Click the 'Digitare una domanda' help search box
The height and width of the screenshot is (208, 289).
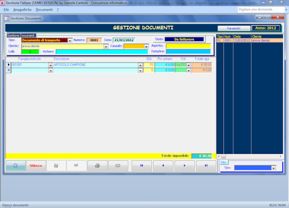[x=261, y=10]
